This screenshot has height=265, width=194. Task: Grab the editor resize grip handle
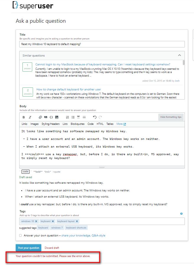click(x=102, y=167)
